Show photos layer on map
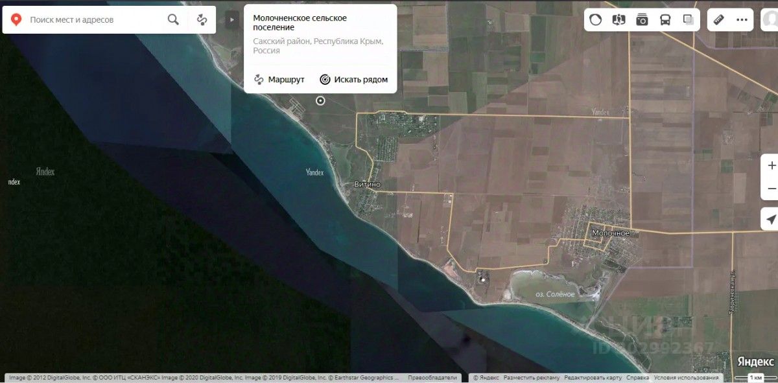The image size is (778, 383). coord(642,20)
